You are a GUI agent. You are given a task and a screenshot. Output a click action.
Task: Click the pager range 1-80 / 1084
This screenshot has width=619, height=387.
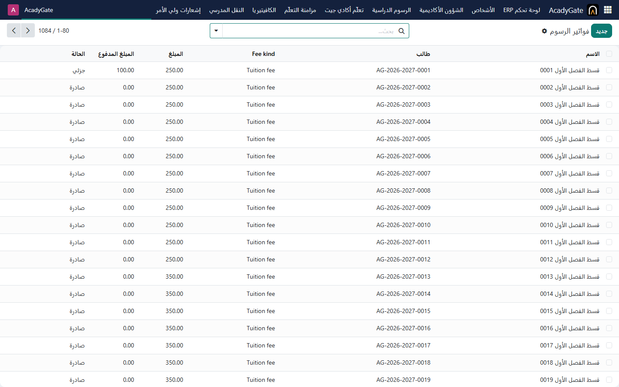click(x=54, y=31)
